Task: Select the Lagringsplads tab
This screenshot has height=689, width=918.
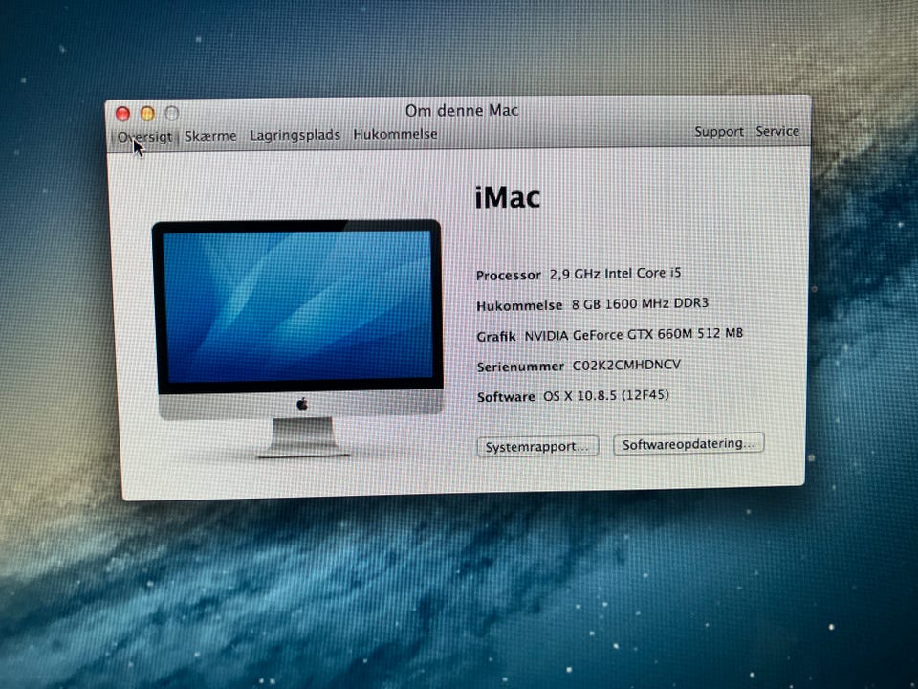Action: [295, 135]
